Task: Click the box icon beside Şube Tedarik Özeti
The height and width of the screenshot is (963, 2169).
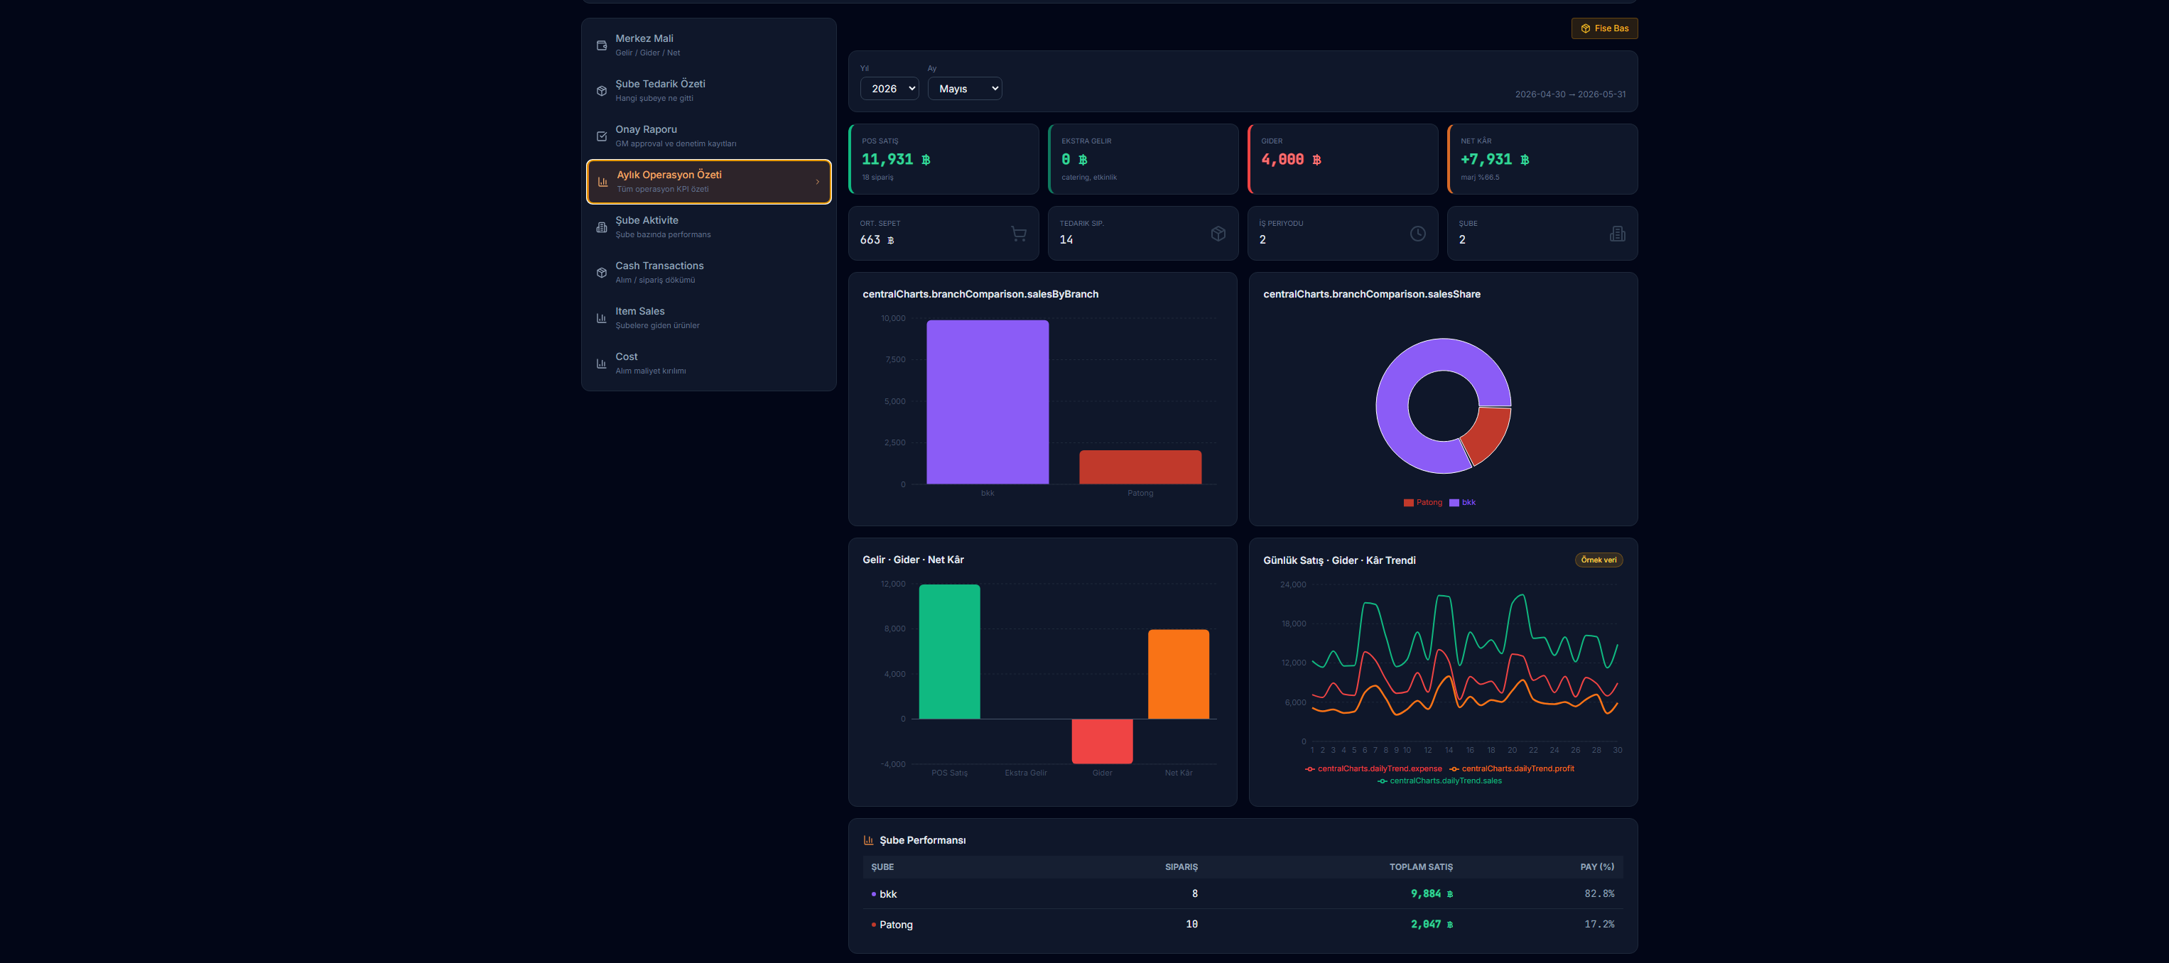Action: coord(601,91)
